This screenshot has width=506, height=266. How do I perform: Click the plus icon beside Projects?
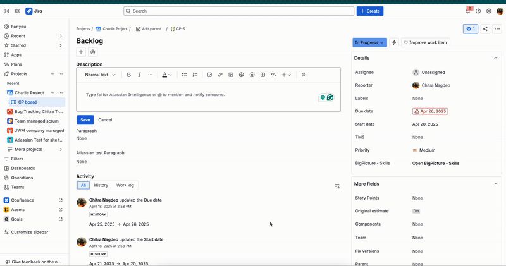pos(52,74)
